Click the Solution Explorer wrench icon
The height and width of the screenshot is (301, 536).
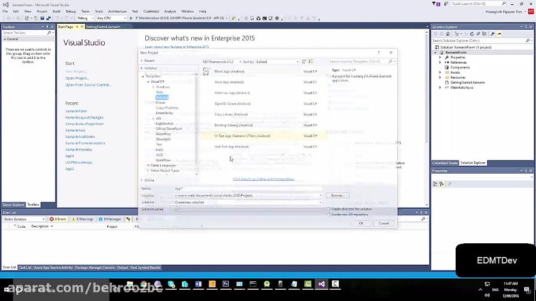[x=493, y=34]
